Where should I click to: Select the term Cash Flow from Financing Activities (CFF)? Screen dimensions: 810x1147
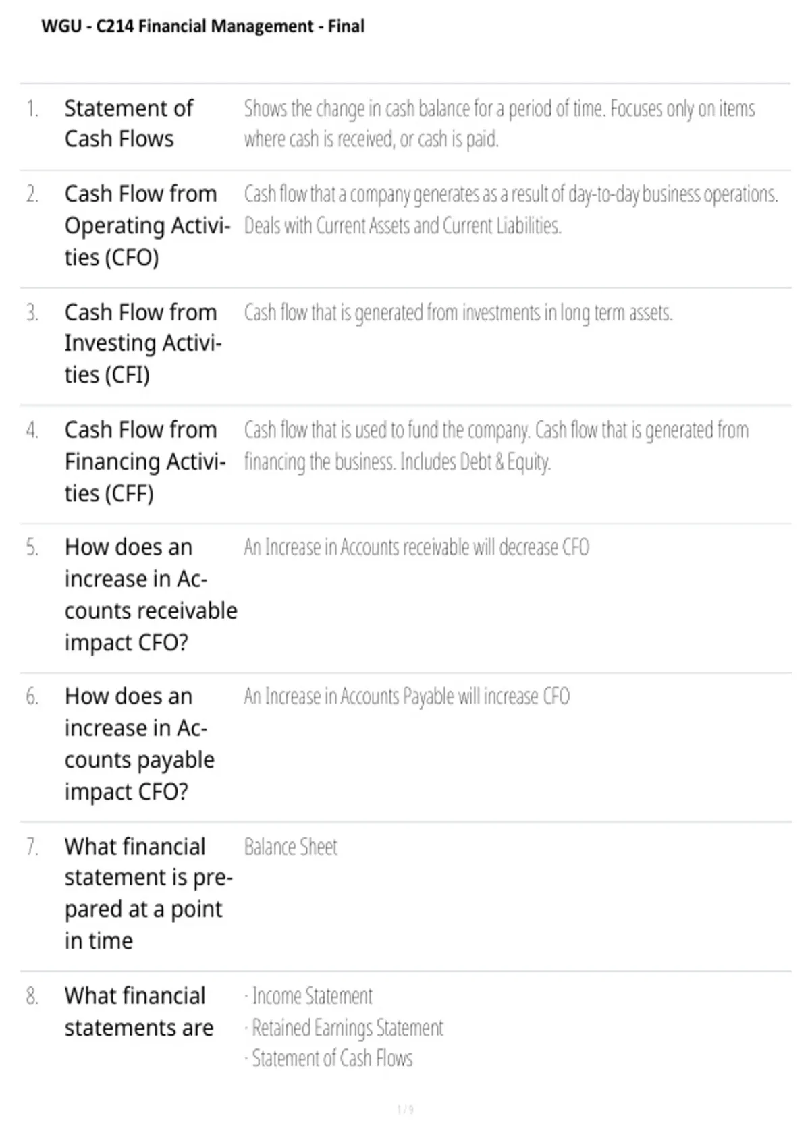pos(145,461)
